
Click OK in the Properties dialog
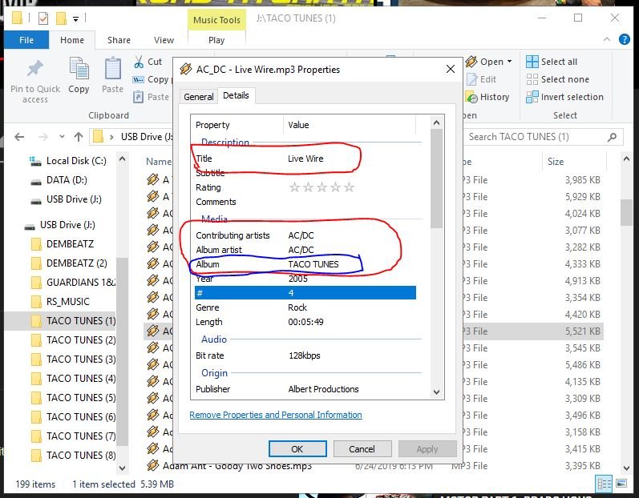point(297,449)
